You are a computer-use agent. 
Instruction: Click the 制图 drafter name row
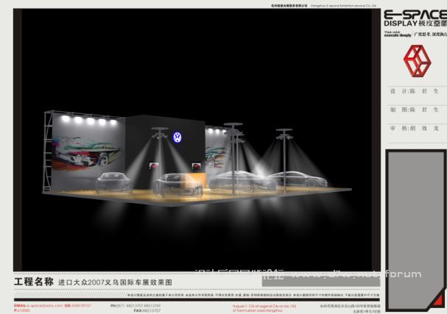point(414,110)
